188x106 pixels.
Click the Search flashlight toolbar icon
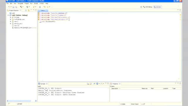[x=34, y=7]
